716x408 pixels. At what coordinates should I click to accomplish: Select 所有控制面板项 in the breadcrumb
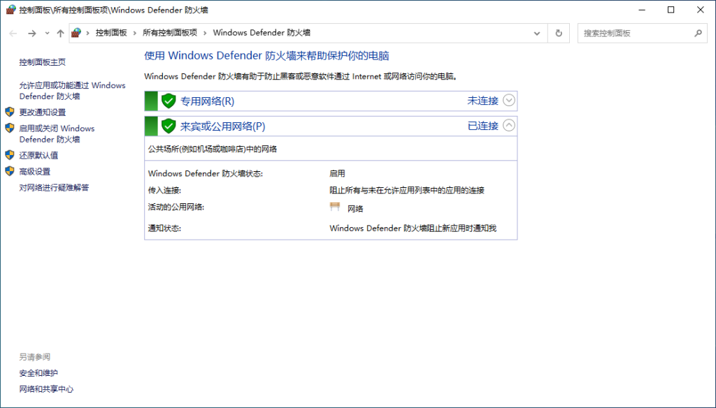[169, 32]
